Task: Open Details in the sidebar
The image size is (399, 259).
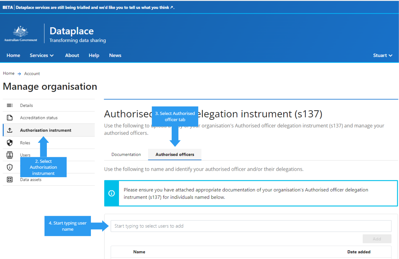Action: [x=49, y=105]
